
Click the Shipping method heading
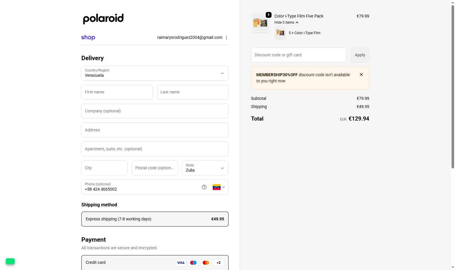point(99,205)
